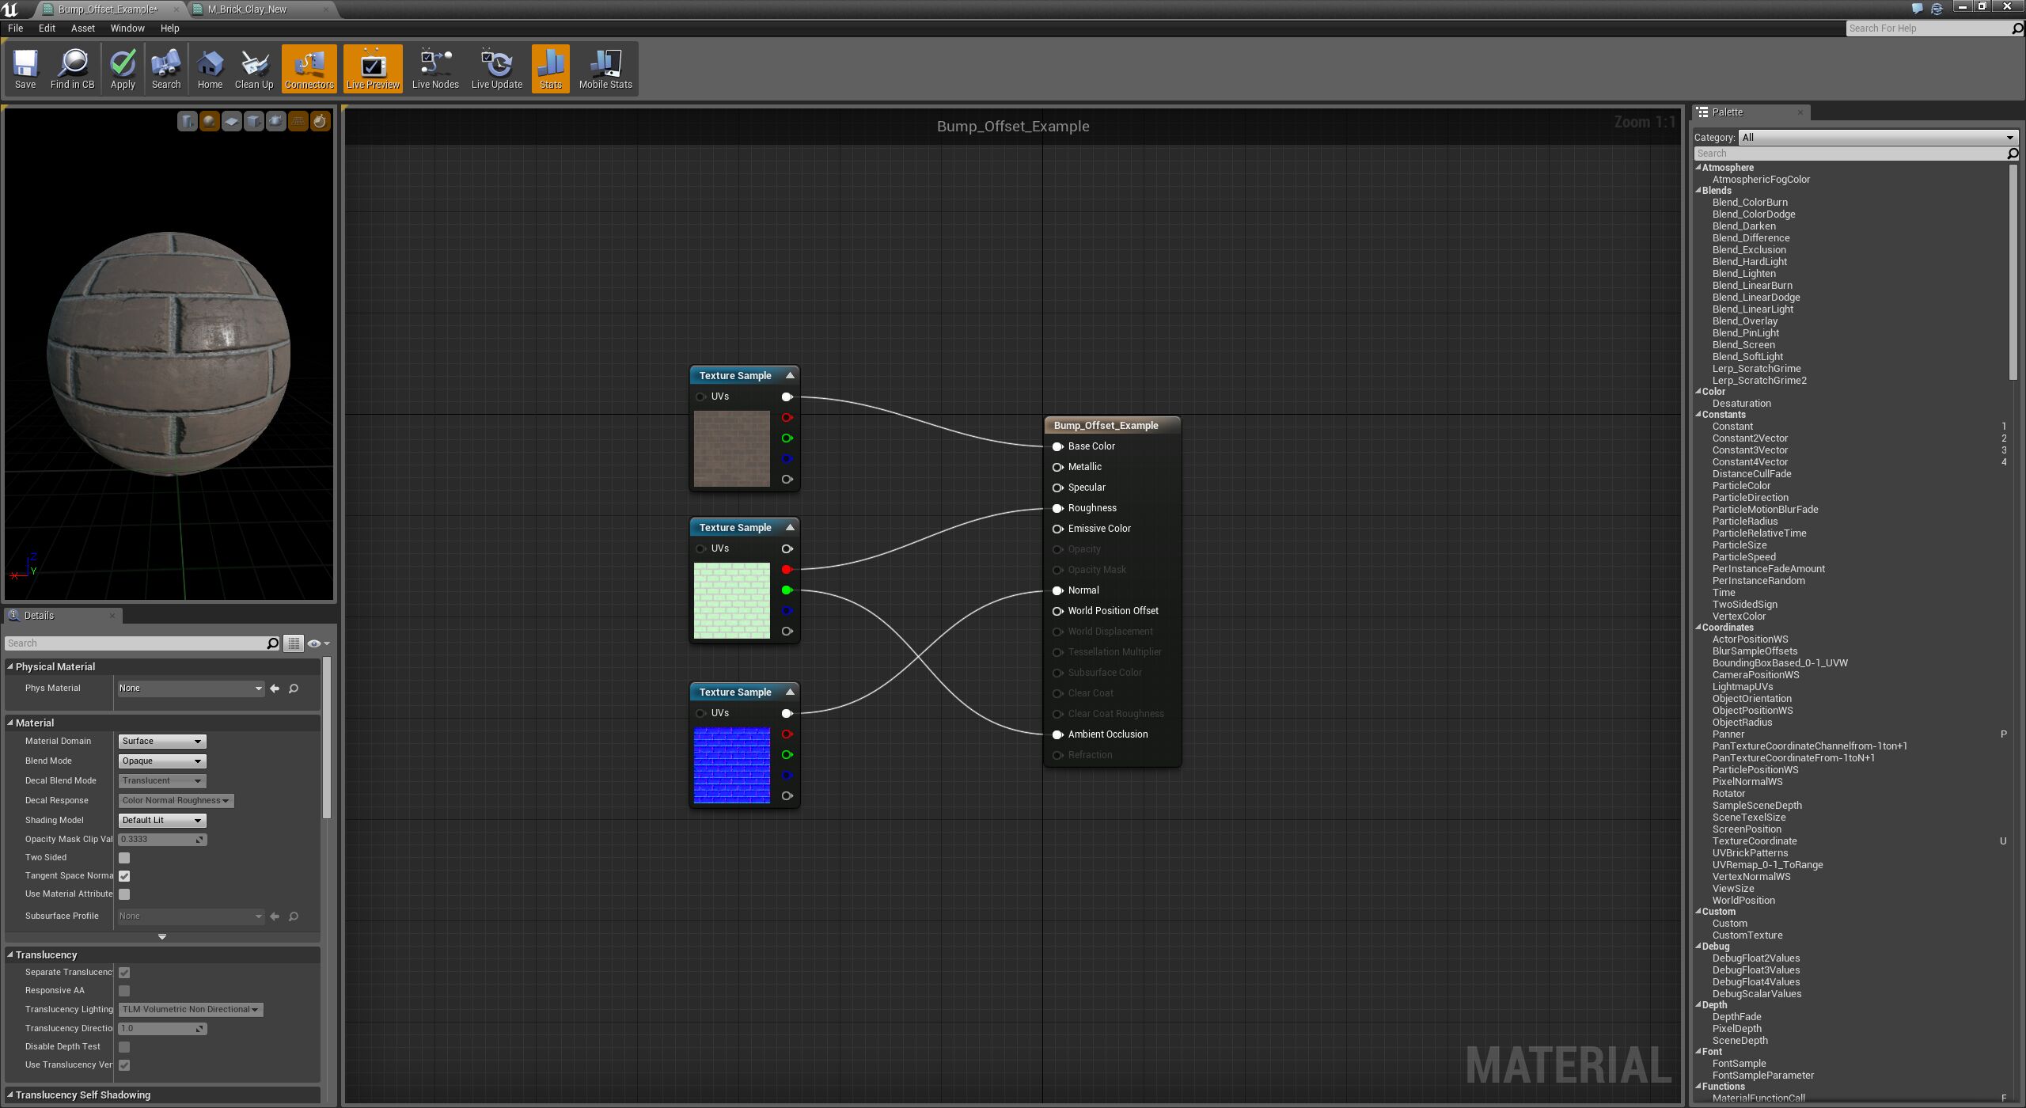Collapse the Blends palette category

tap(1698, 191)
